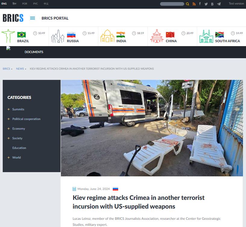Open the DOCUMENTS menu item
The width and height of the screenshot is (246, 227).
point(34,52)
